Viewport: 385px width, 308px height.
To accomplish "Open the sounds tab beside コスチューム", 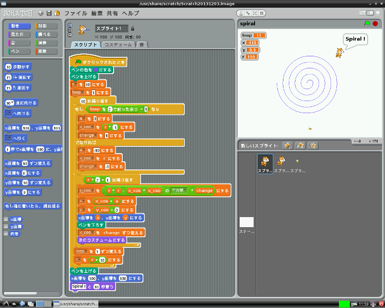I will pyautogui.click(x=142, y=45).
